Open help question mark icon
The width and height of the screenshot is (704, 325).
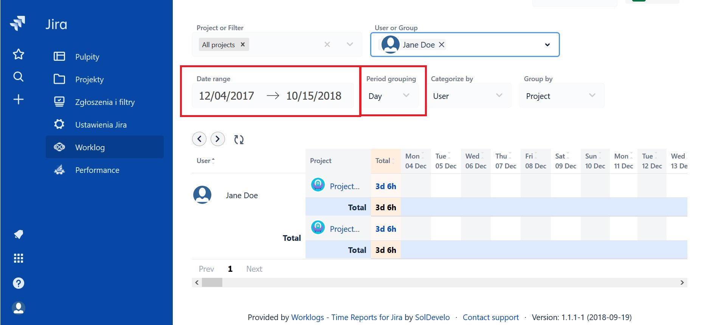(19, 283)
